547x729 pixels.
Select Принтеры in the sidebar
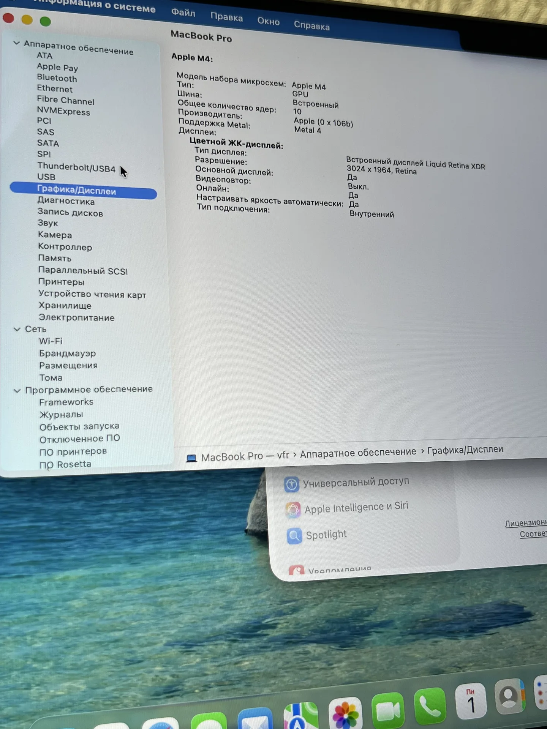[x=61, y=282]
